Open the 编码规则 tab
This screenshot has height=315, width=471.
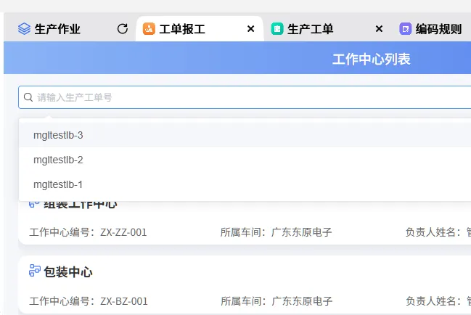[x=438, y=29]
